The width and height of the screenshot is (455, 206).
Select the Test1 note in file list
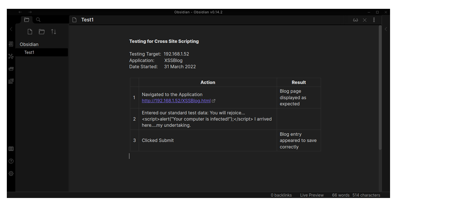coord(29,53)
